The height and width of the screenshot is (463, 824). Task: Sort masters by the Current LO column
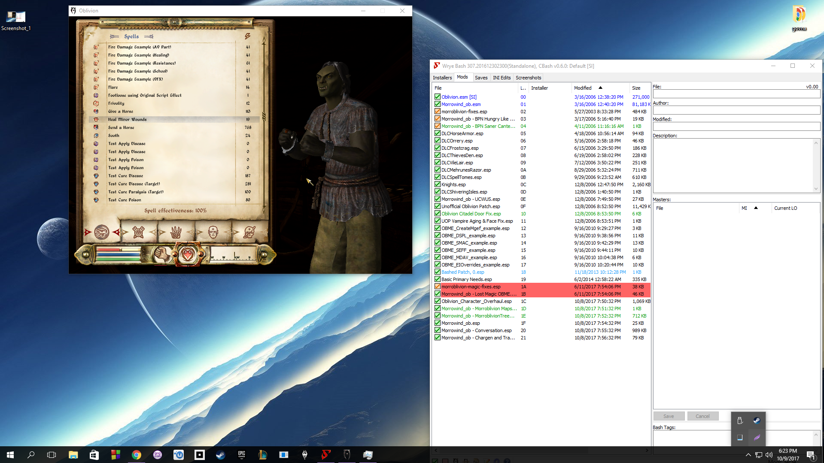pos(795,208)
